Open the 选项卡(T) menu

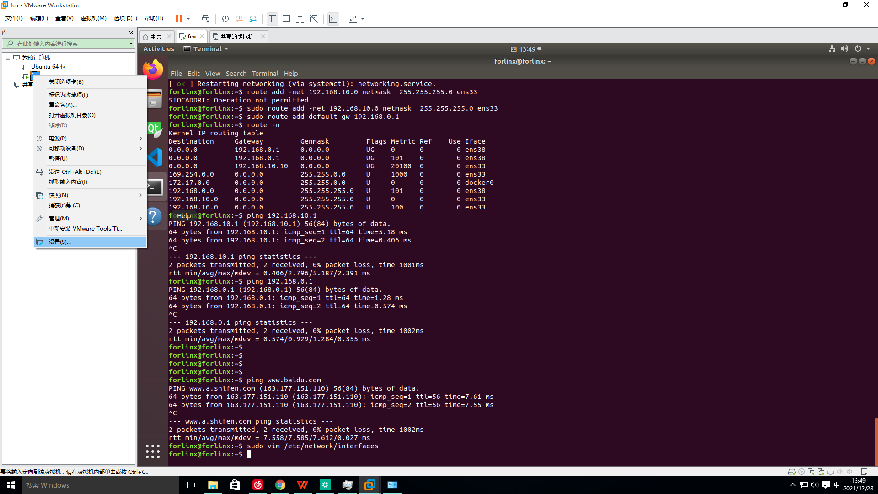click(125, 18)
